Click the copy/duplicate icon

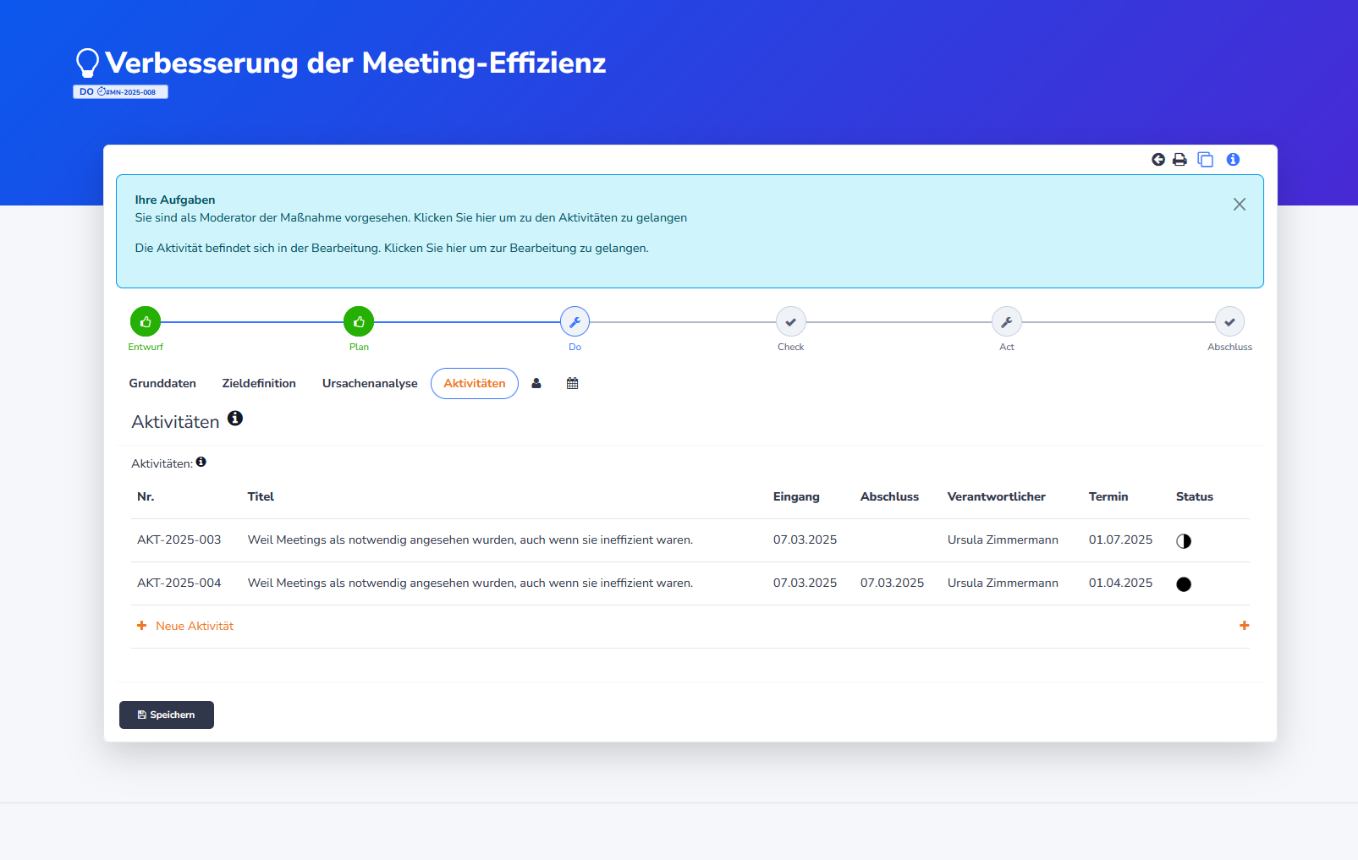[x=1205, y=160]
